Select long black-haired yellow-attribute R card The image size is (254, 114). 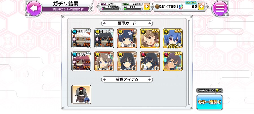(x=127, y=61)
